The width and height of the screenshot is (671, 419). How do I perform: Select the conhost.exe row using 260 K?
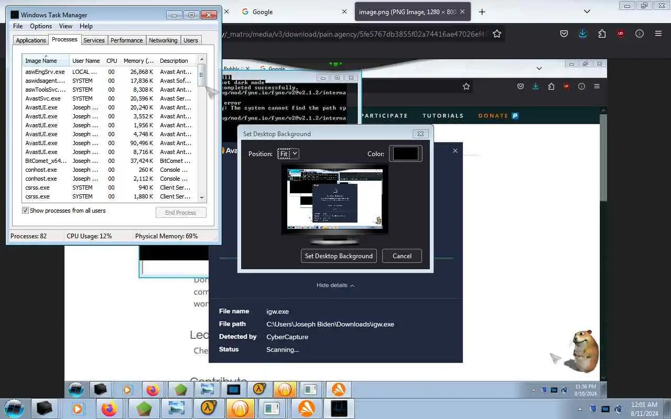tap(109, 170)
